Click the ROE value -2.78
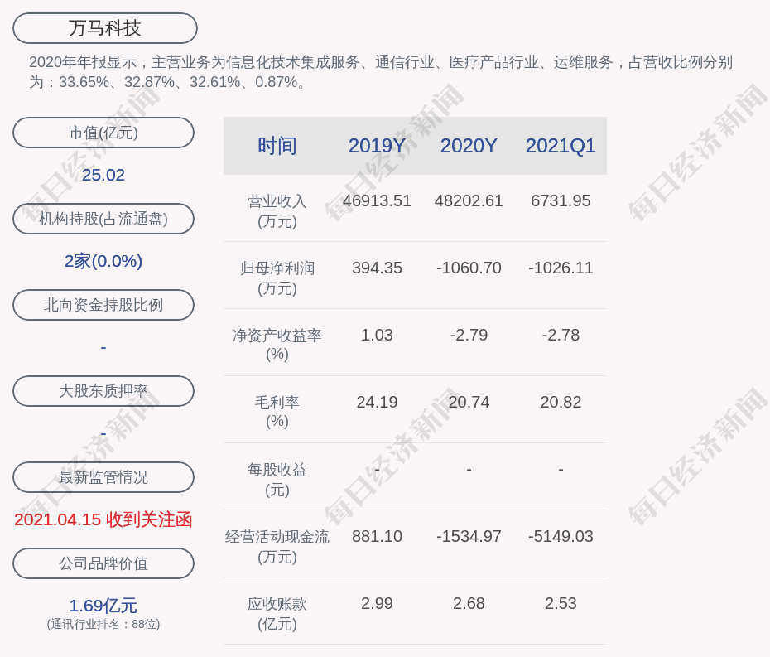Image resolution: width=770 pixels, height=657 pixels. pyautogui.click(x=561, y=336)
